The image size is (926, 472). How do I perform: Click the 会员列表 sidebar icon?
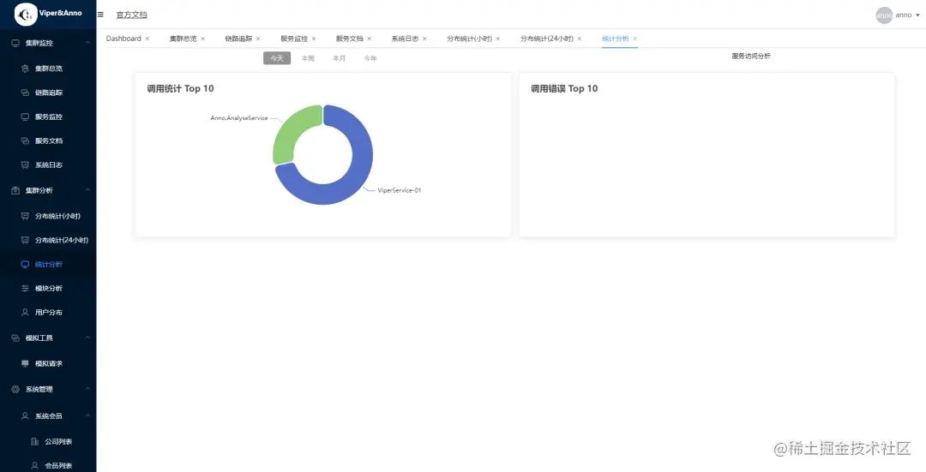(x=34, y=466)
